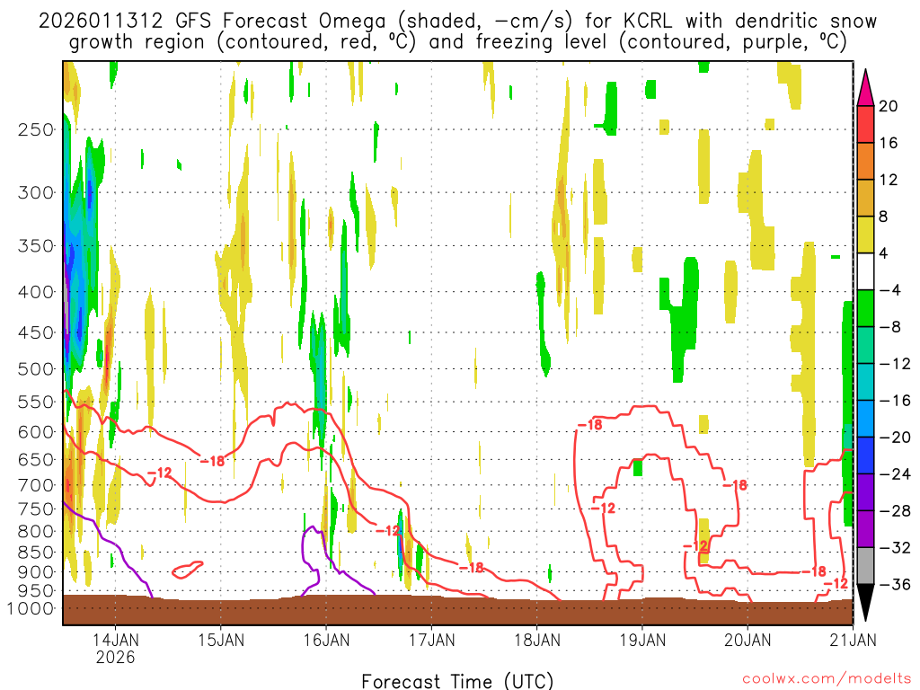Click the cyan colorbar segment between -12 and -16
Viewport: 920px width, 690px height.
click(865, 381)
